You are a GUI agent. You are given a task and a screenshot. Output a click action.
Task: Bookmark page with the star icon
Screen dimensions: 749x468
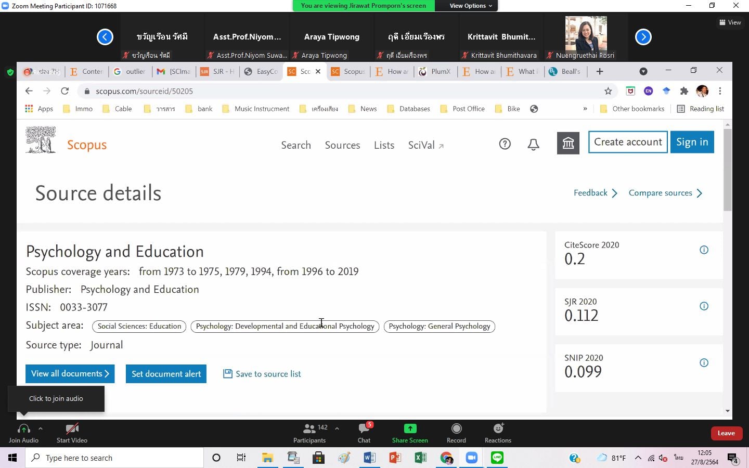[608, 91]
